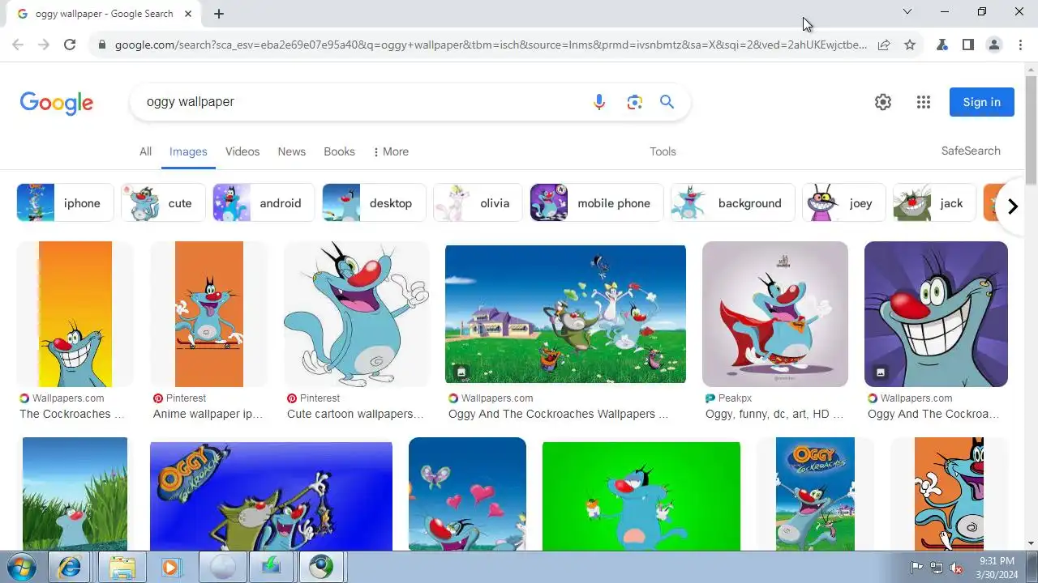This screenshot has width=1038, height=583.
Task: Click the forward navigation arrow
Action: [x=44, y=45]
